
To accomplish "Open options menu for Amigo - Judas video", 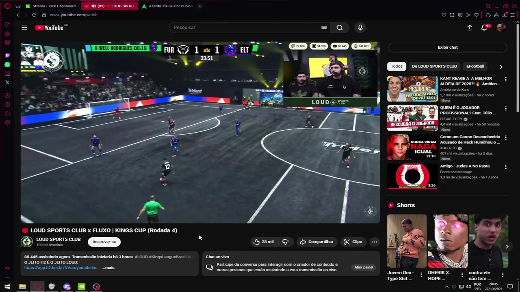I will click(x=506, y=167).
